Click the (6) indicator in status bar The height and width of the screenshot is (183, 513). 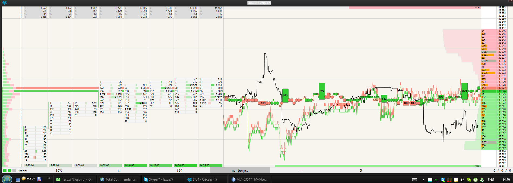[x=180, y=170]
